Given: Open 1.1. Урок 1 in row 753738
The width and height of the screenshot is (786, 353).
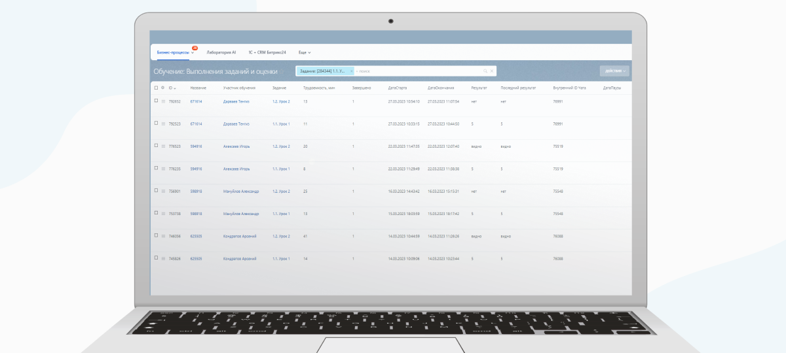Looking at the screenshot, I should pos(281,214).
